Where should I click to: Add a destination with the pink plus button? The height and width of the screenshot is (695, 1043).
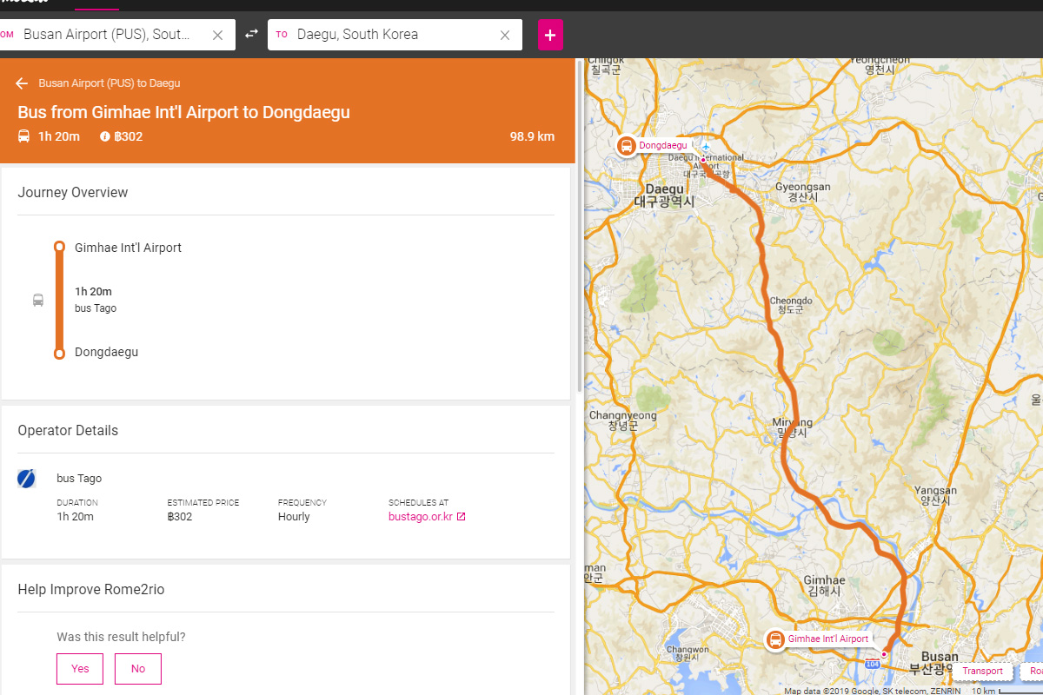pyautogui.click(x=550, y=35)
